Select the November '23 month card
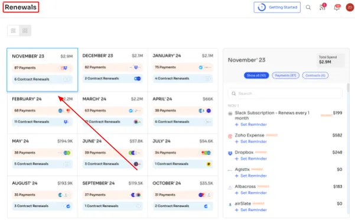 [43, 70]
